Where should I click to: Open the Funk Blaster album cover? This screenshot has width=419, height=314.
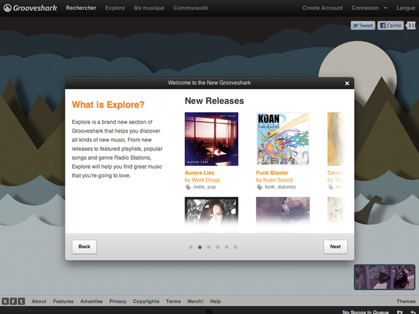point(283,139)
